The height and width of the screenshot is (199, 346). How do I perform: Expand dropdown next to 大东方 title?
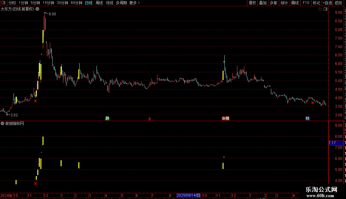(x=38, y=9)
